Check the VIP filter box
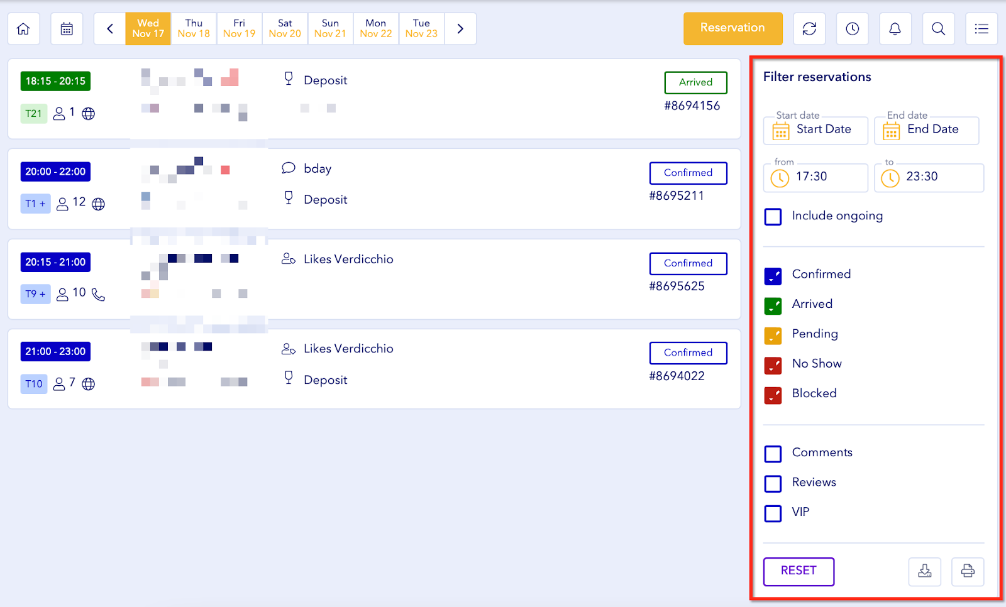Screen dimensions: 1006x607 tap(773, 513)
